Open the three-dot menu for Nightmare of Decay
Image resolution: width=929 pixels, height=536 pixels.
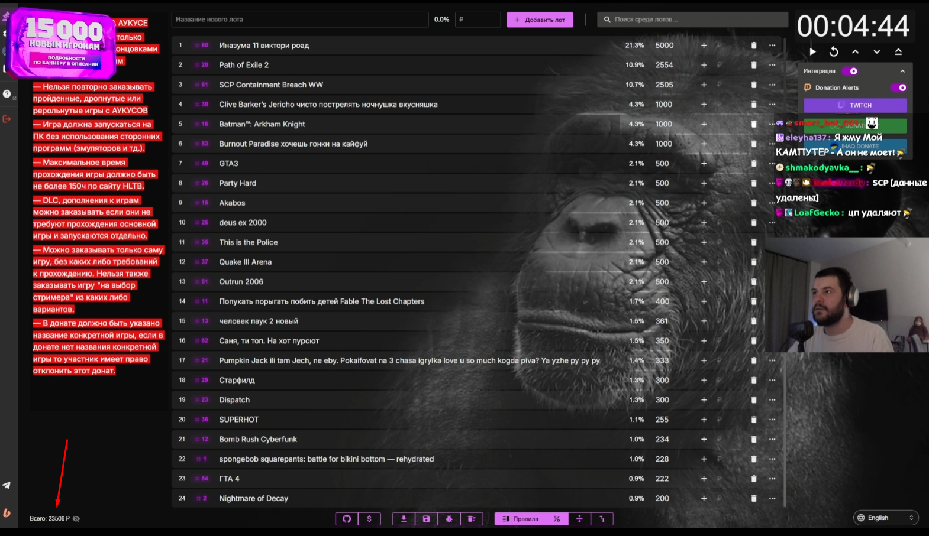(x=772, y=499)
